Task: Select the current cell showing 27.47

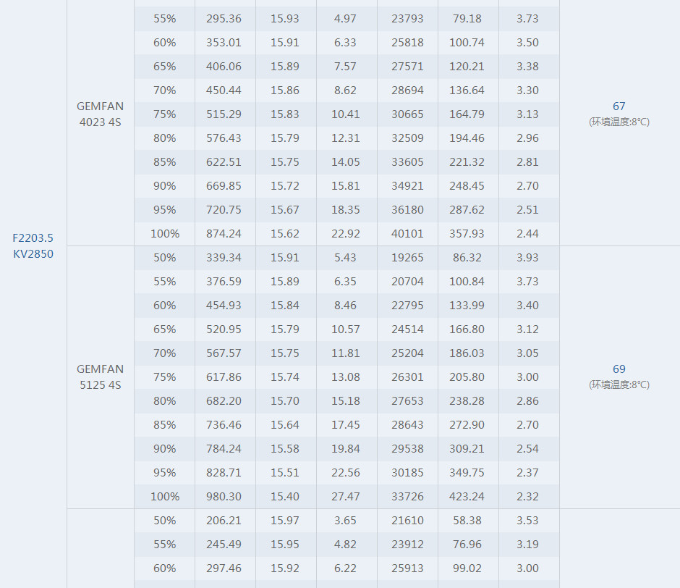Action: click(x=346, y=497)
